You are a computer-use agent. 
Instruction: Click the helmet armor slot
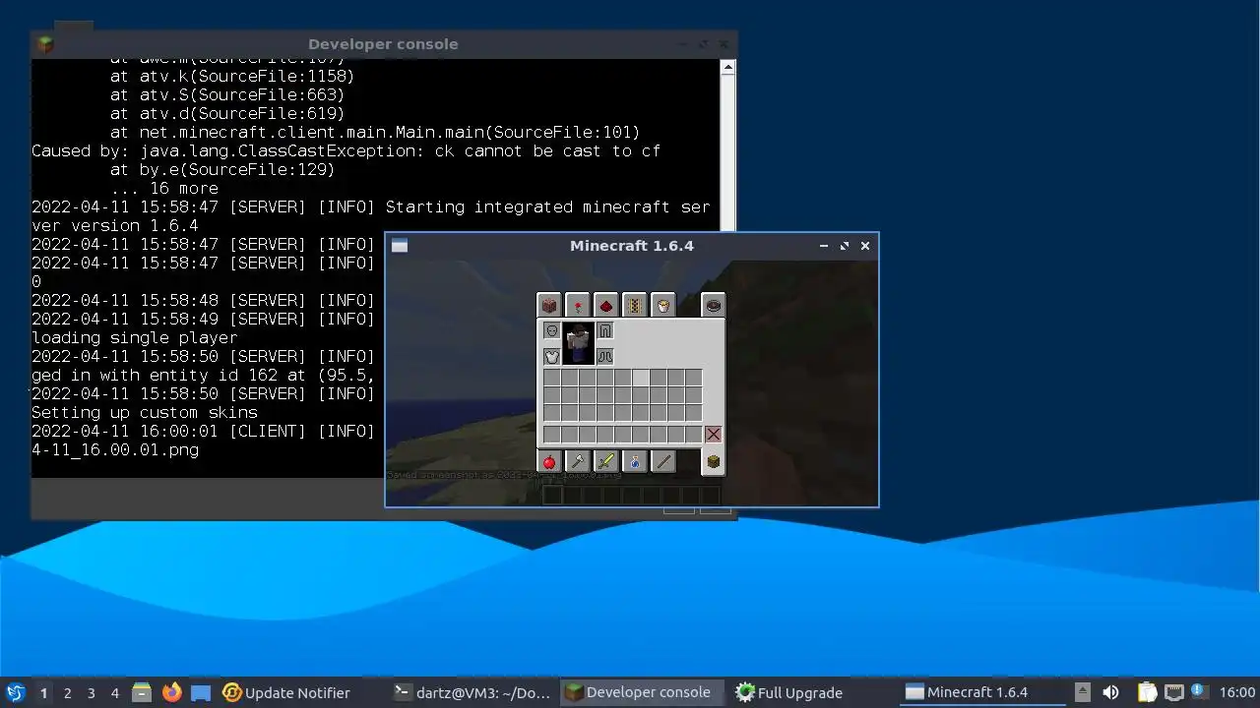[552, 331]
